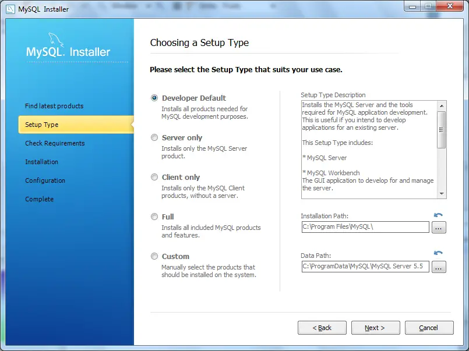469x351 pixels.
Task: Jump to the Installation step in the sidebar
Action: coord(41,162)
